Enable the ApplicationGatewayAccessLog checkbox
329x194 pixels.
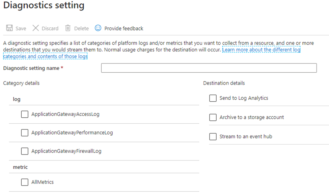click(x=25, y=114)
